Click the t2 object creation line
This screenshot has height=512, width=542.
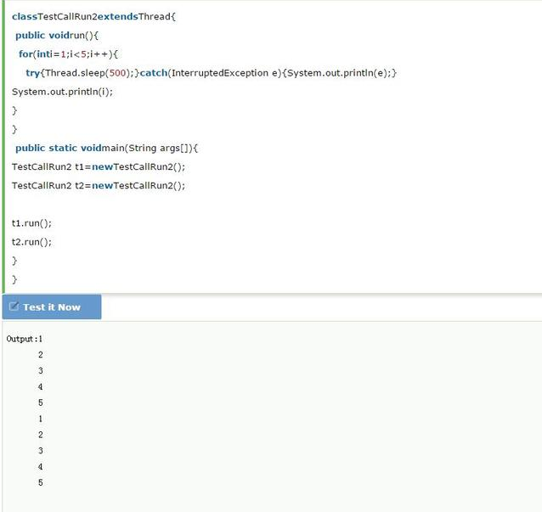[x=98, y=185]
